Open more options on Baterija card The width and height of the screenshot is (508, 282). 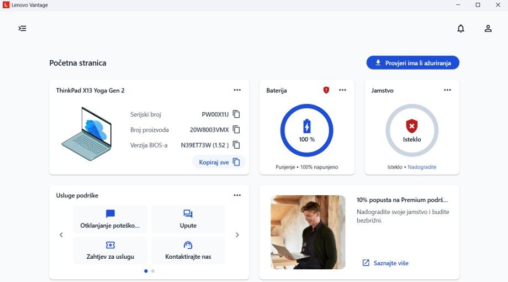point(342,90)
